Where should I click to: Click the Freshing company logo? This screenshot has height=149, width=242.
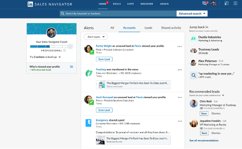[89, 73]
